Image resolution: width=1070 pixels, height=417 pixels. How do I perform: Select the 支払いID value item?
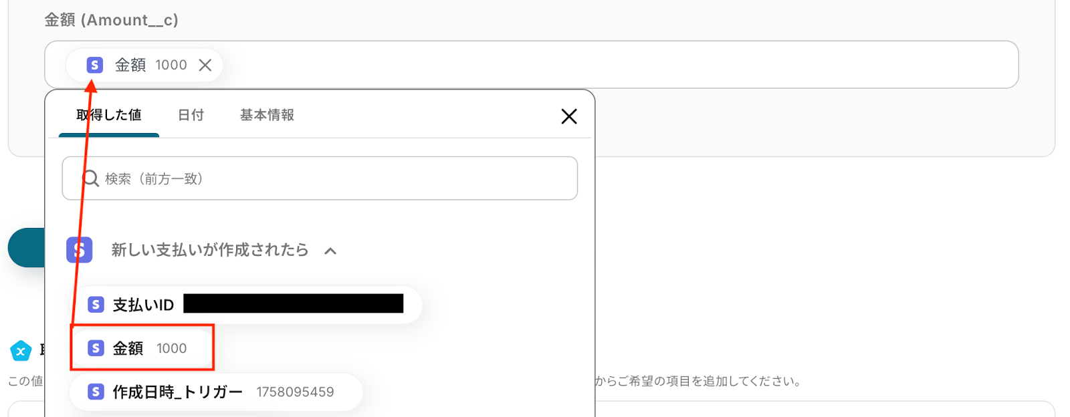point(144,305)
